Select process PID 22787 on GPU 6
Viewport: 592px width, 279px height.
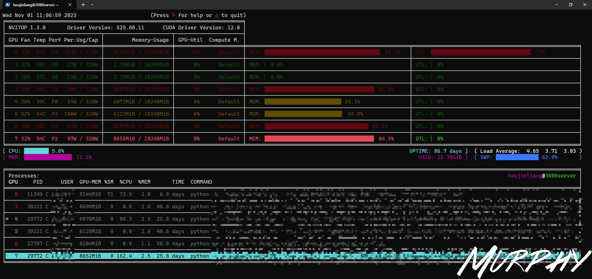point(292,244)
